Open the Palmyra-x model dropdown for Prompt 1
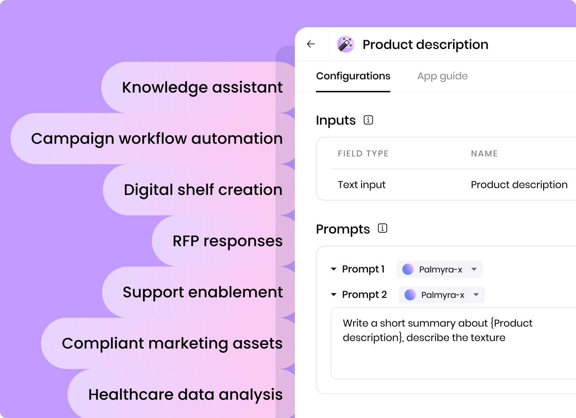The height and width of the screenshot is (418, 576). (x=474, y=269)
